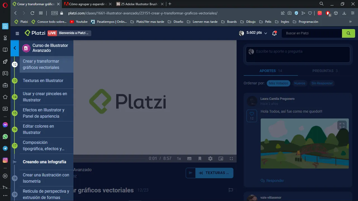The height and width of the screenshot is (201, 358).
Task: Open WhatsApp in the Opera sidebar
Action: coord(5,137)
